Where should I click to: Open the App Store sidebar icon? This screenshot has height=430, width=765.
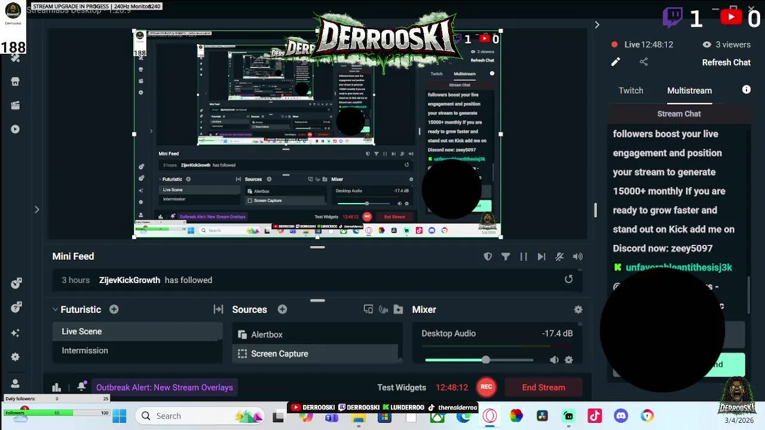click(x=16, y=82)
